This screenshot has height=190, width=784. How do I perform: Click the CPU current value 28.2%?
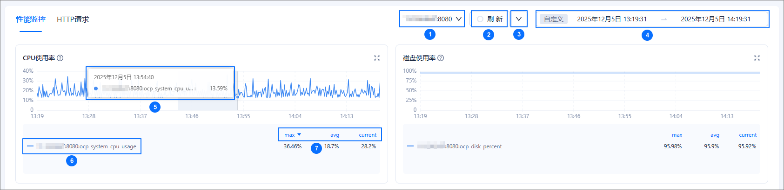click(x=369, y=146)
